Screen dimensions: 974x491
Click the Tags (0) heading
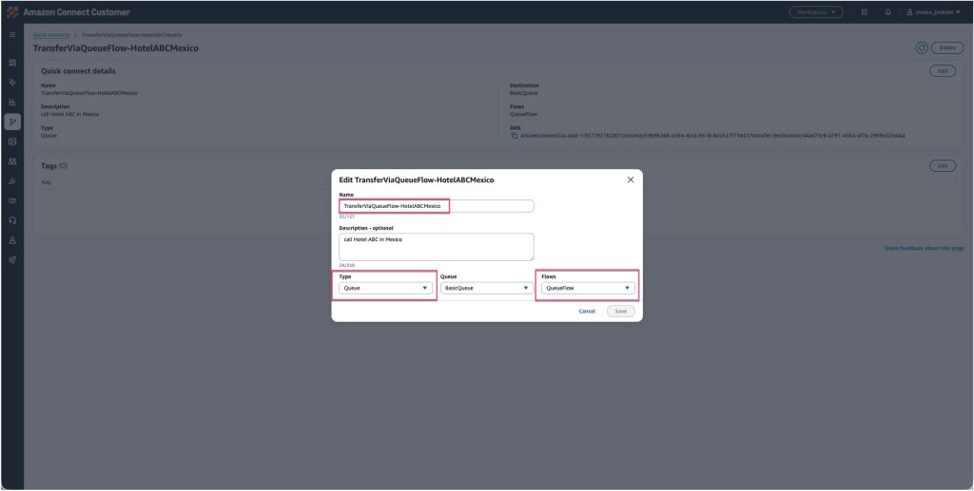click(54, 166)
